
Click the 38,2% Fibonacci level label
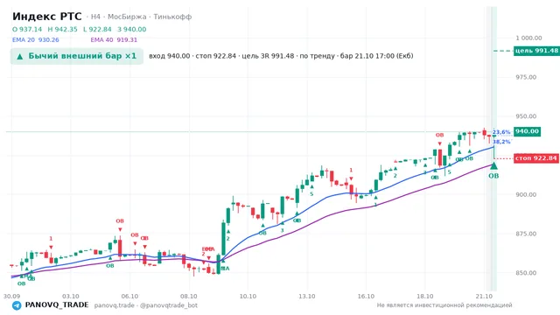point(501,142)
